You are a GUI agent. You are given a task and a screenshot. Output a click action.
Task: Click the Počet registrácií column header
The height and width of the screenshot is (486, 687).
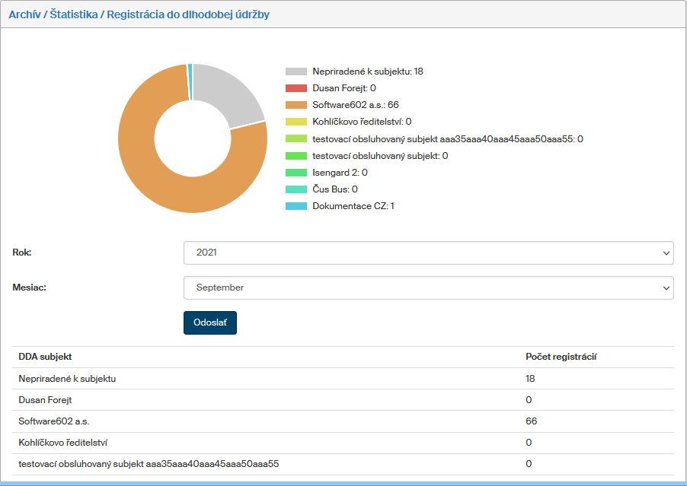[x=561, y=357]
